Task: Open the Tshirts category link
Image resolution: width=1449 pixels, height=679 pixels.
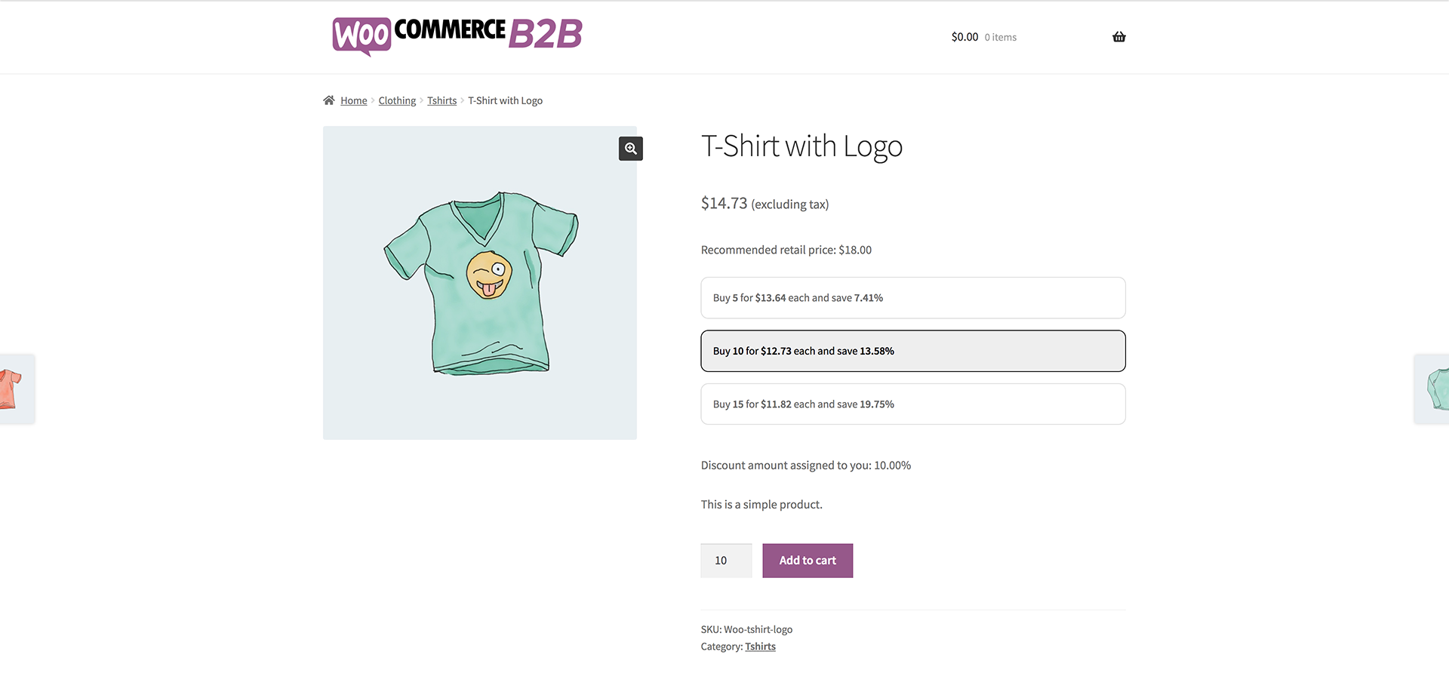Action: [760, 647]
